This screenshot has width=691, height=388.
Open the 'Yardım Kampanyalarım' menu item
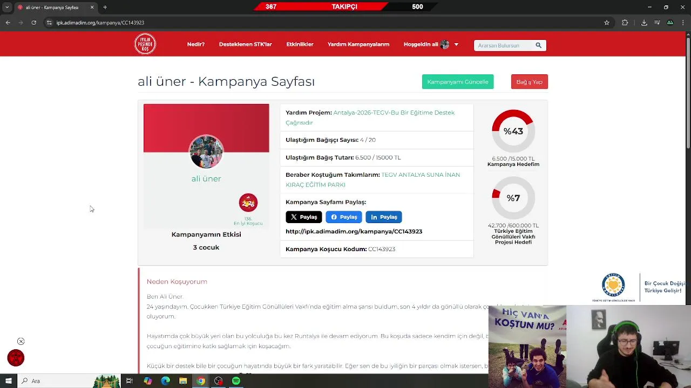[x=358, y=44]
